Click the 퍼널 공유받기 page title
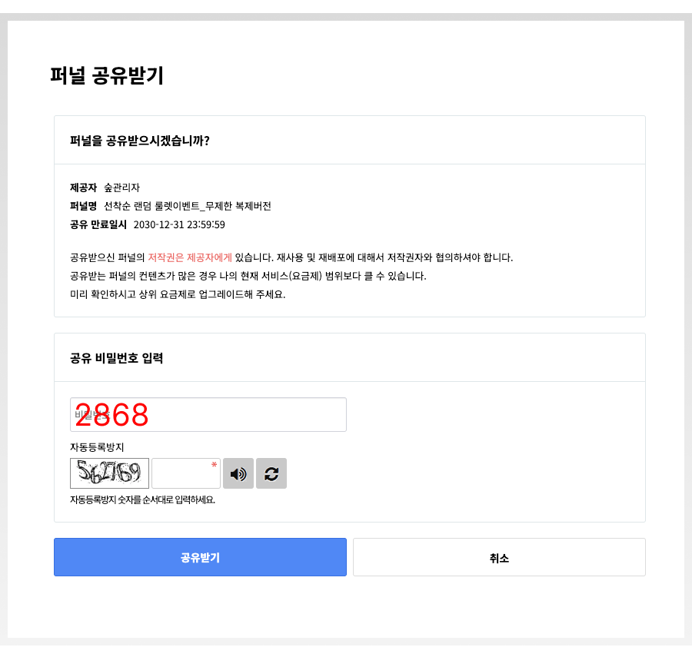Image resolution: width=692 pixels, height=657 pixels. pos(107,75)
